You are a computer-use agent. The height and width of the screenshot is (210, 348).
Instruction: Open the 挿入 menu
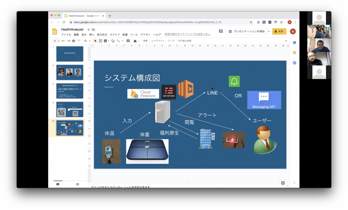tap(92, 35)
